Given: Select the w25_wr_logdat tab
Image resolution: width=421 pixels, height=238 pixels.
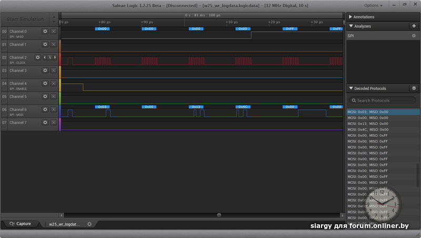Looking at the screenshot, I should [64, 224].
